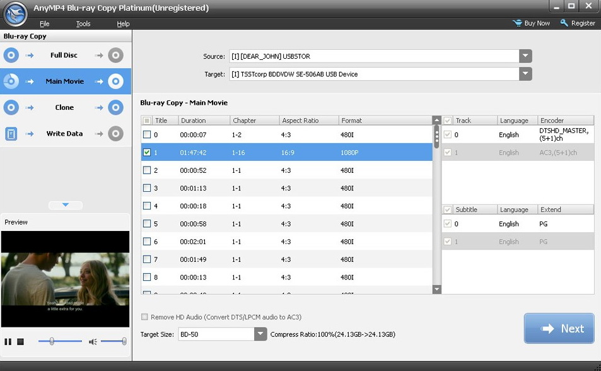Image resolution: width=601 pixels, height=371 pixels.
Task: Expand sidebar with the down-arrow expander
Action: 66,205
